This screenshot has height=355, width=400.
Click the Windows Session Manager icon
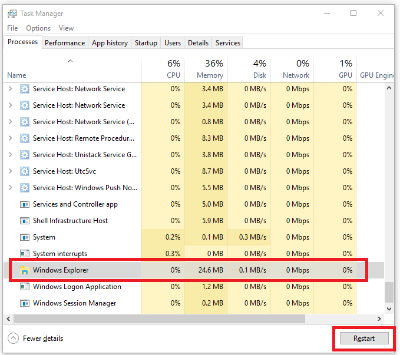[25, 303]
